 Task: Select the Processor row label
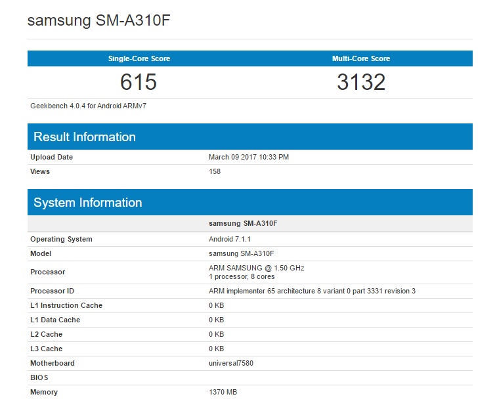click(48, 272)
